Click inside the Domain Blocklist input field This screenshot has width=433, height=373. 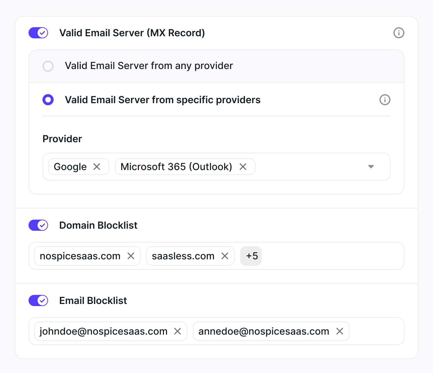click(x=331, y=256)
